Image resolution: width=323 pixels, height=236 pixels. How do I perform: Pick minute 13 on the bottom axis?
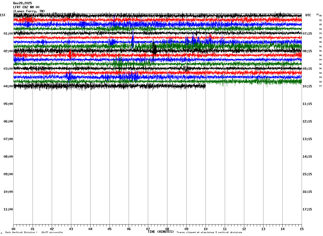coord(263,229)
